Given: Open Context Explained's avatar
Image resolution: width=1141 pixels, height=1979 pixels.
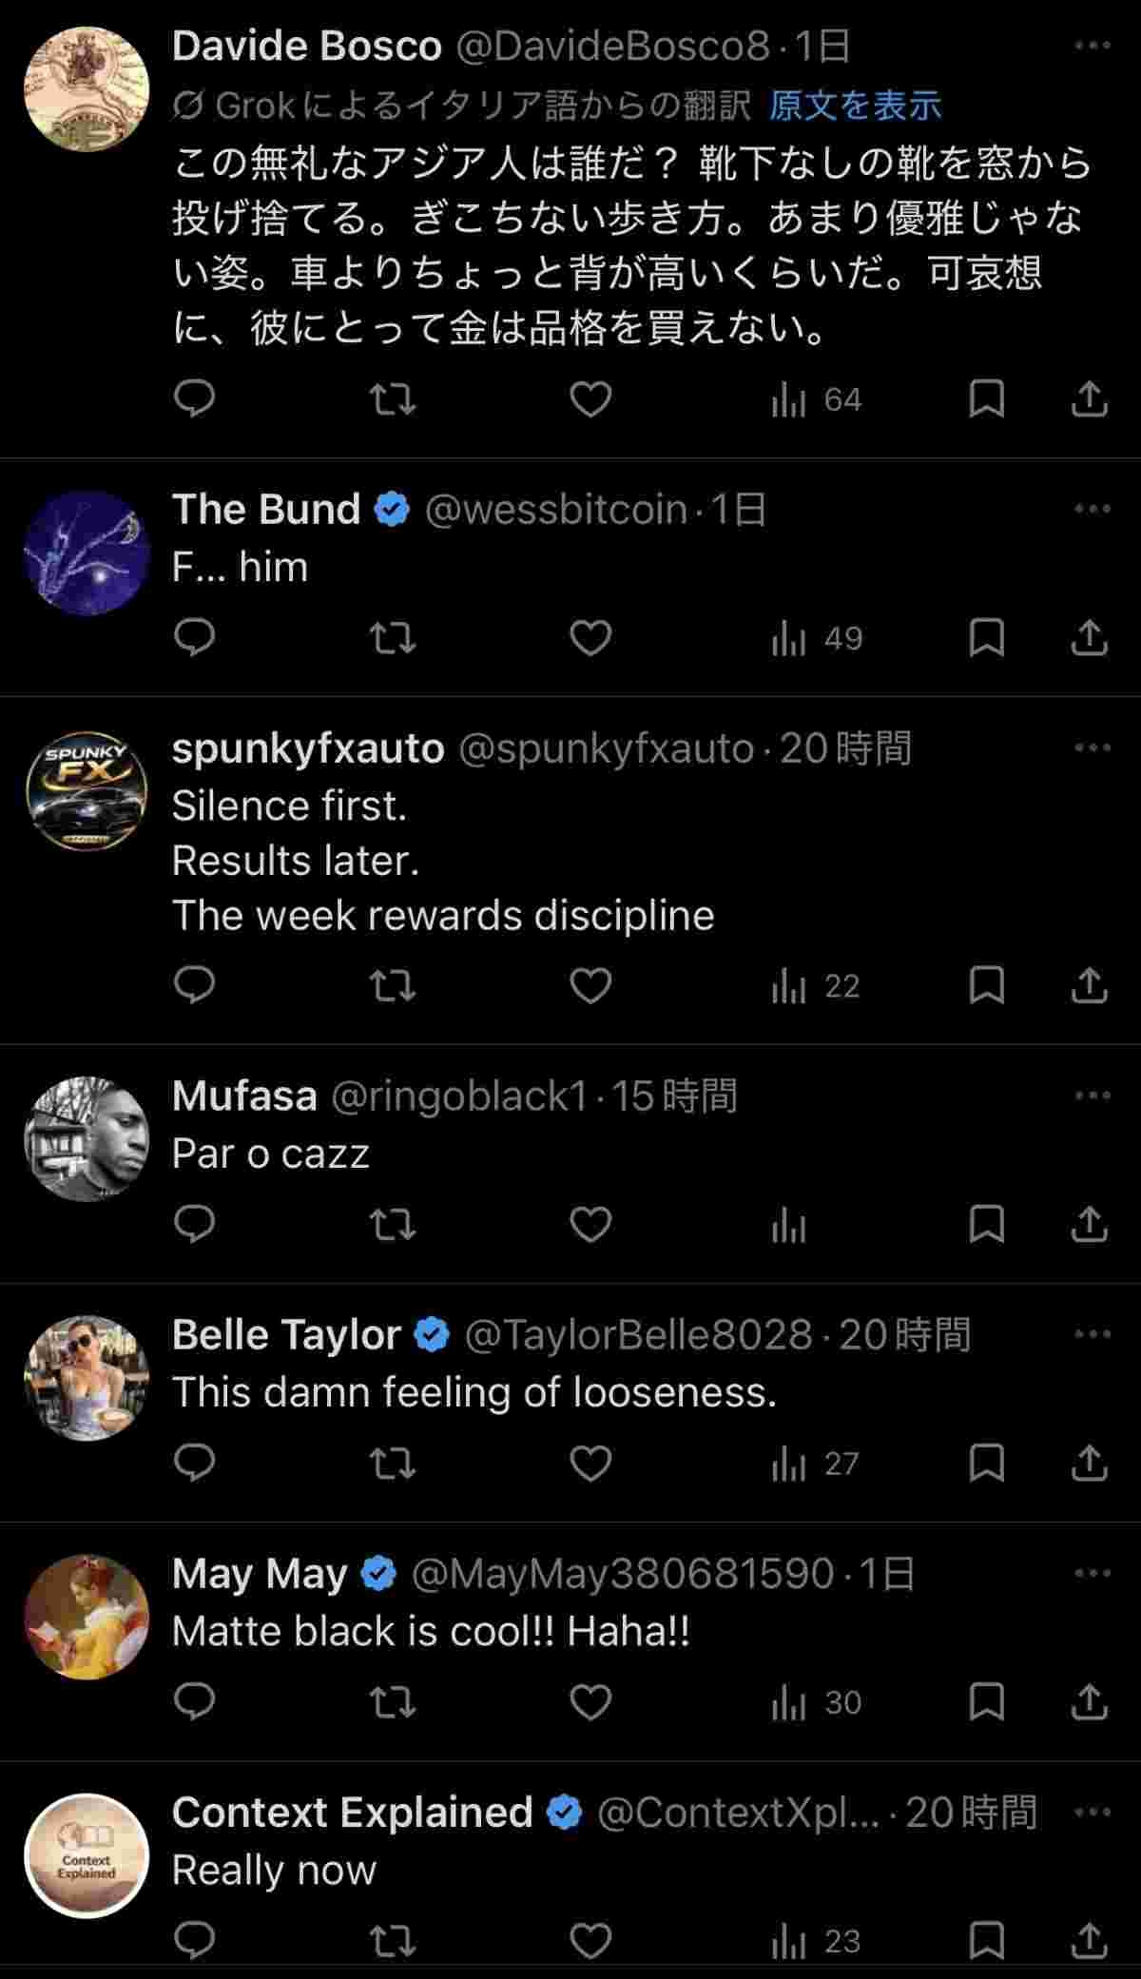Looking at the screenshot, I should 87,1855.
